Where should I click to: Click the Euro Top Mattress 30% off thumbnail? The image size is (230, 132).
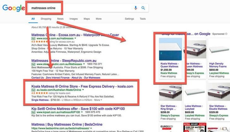tap(195, 128)
